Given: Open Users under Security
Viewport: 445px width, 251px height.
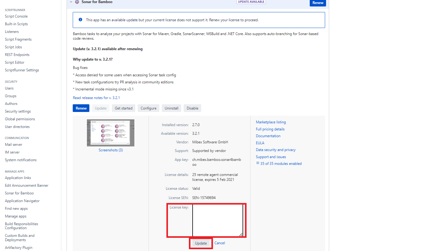Looking at the screenshot, I should pos(9,88).
